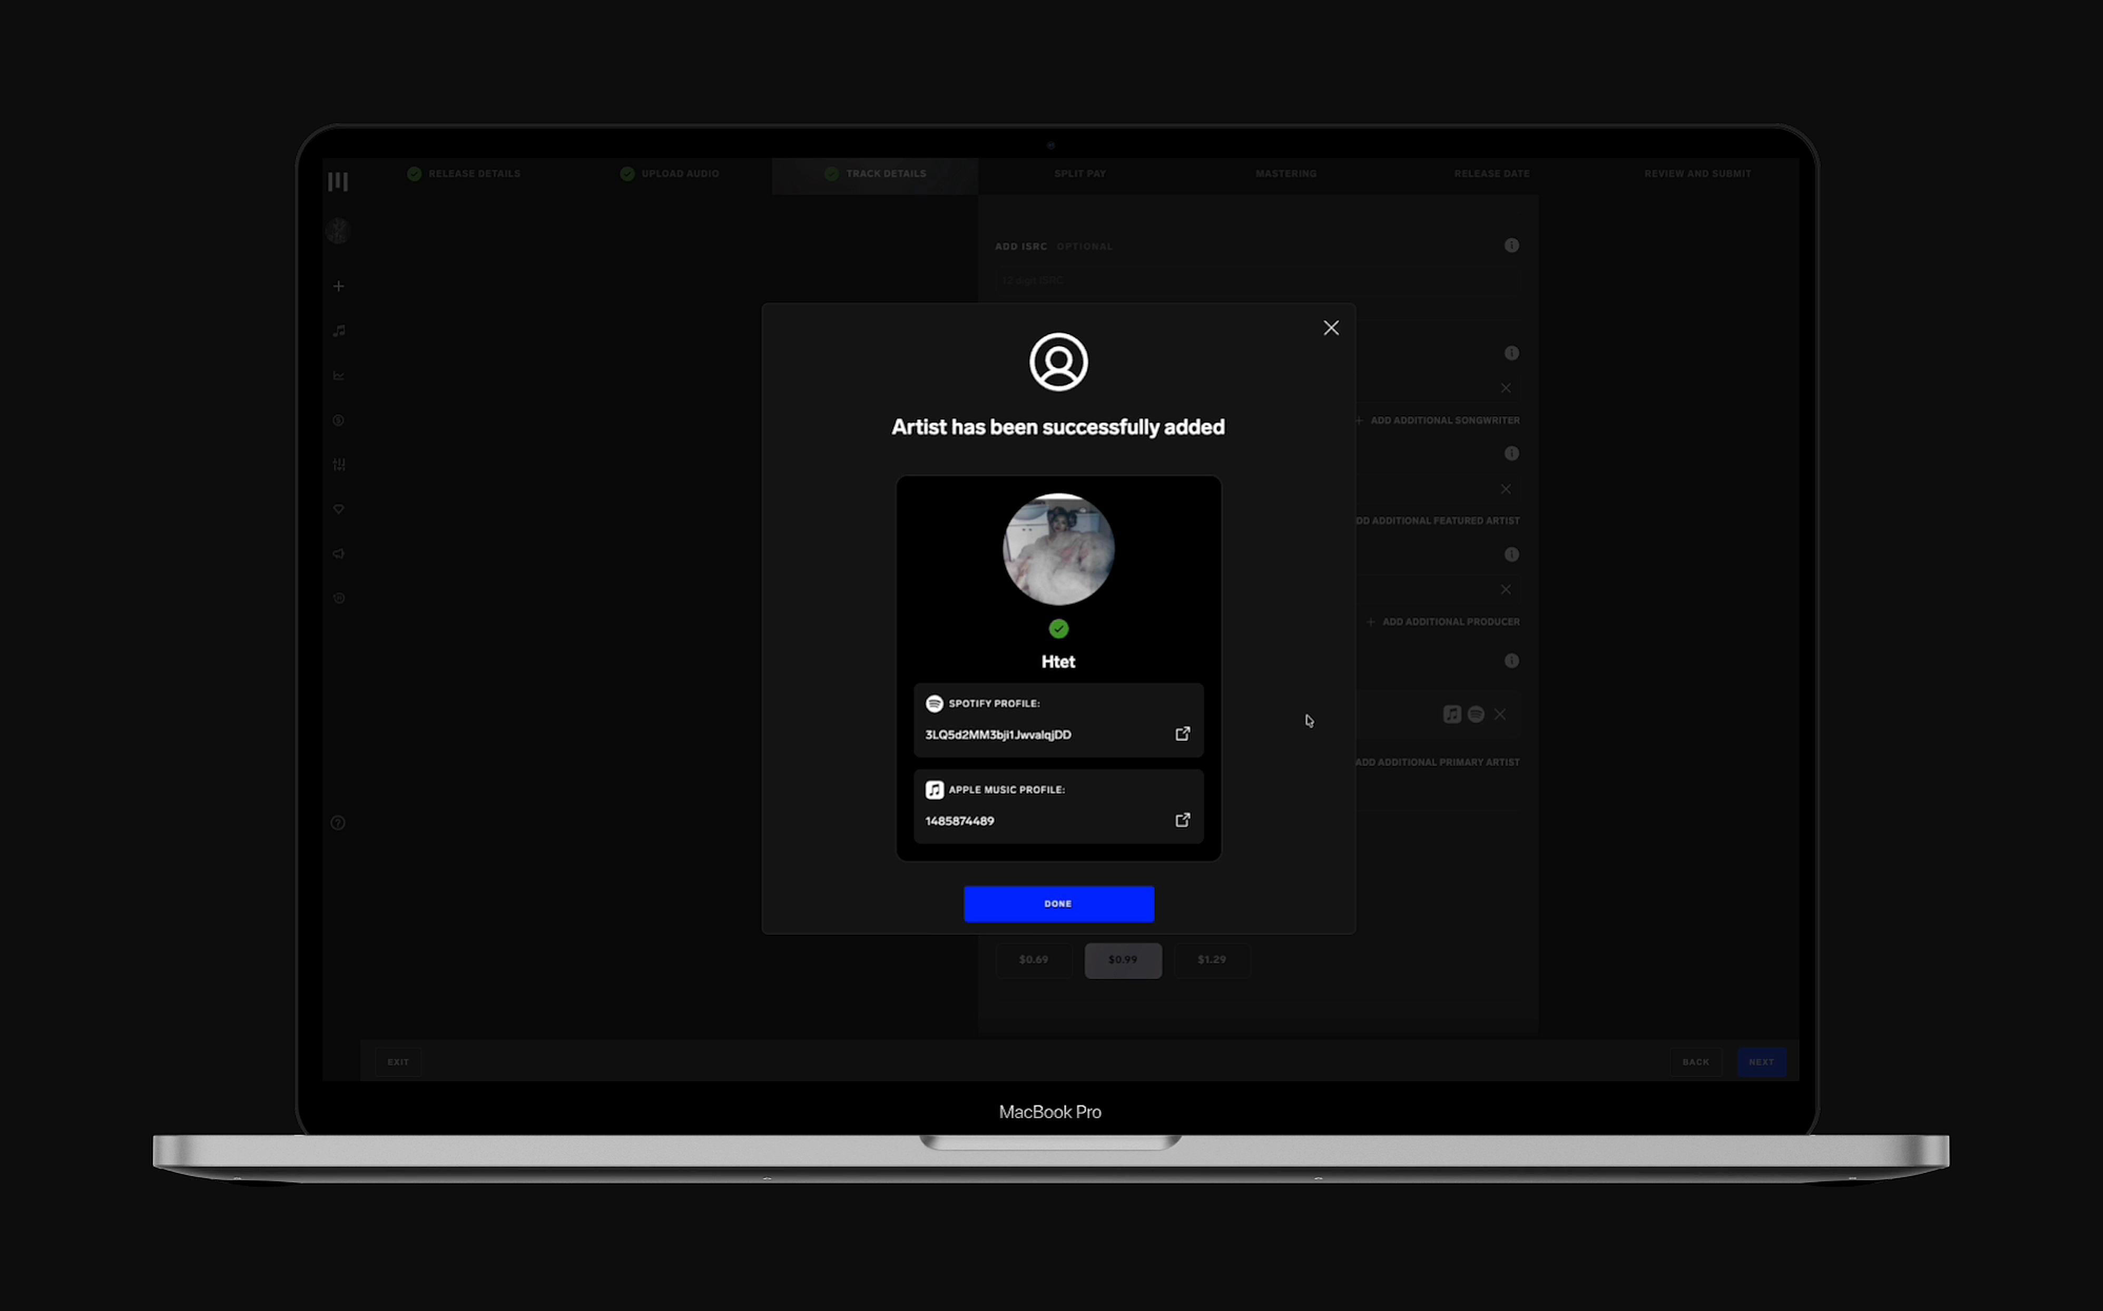Open Htet's Apple Music profile via the external link icon
The image size is (2103, 1311).
1182,820
